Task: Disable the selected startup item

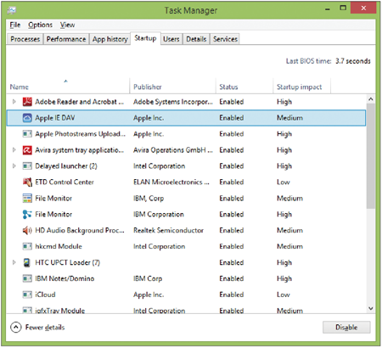Action: (346, 328)
